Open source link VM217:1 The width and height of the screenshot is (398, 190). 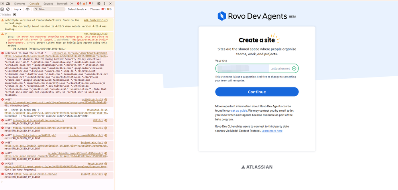[98, 128]
